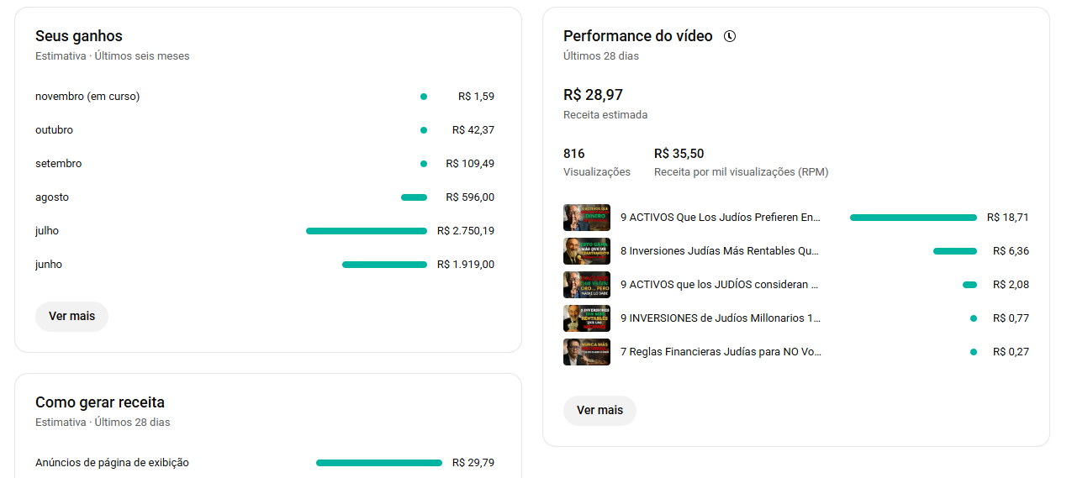Click the clock icon beside Performance do vídeo

point(730,36)
